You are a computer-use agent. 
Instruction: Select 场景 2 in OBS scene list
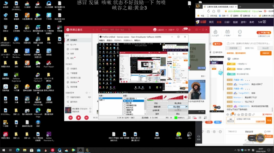coord(102,100)
